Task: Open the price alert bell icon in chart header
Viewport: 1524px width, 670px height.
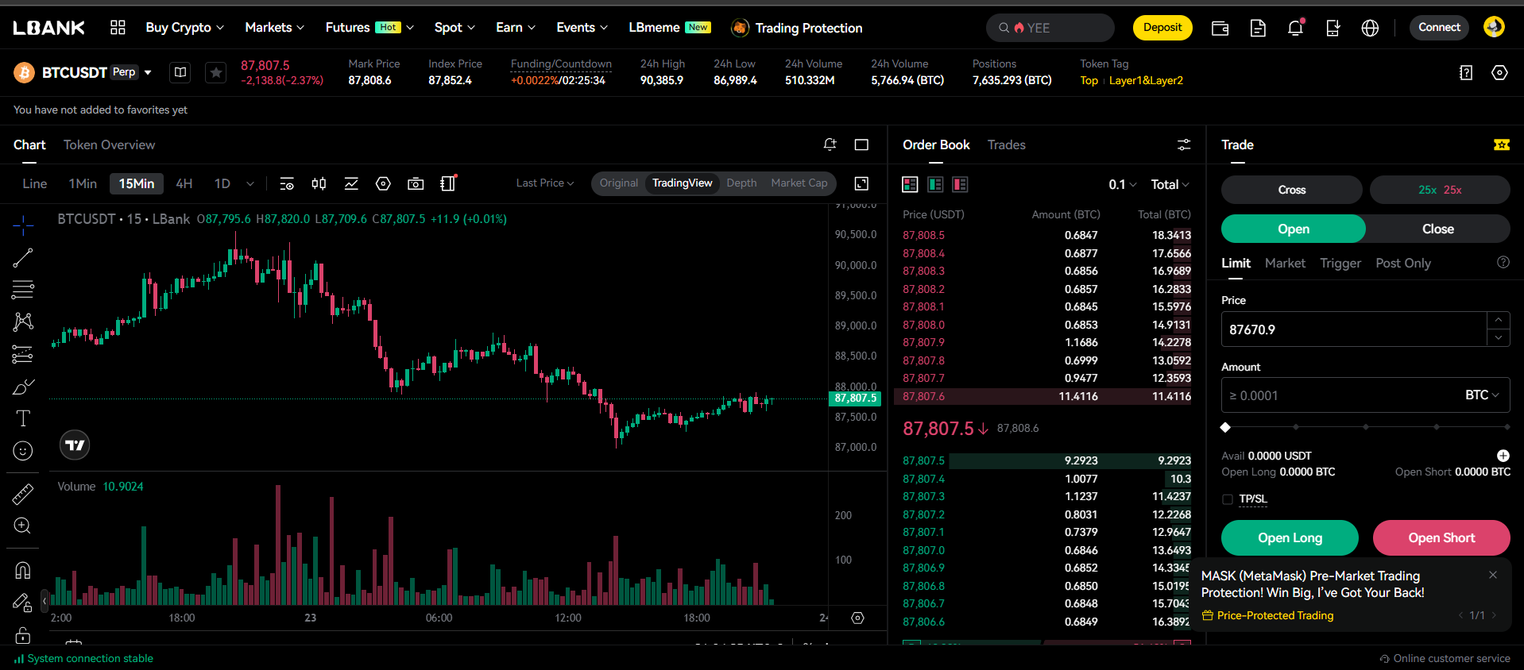Action: pyautogui.click(x=830, y=144)
